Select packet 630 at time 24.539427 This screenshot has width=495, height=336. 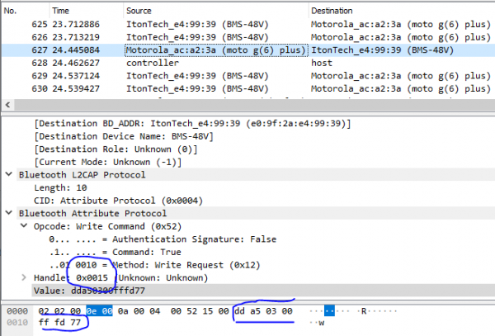pyautogui.click(x=248, y=88)
